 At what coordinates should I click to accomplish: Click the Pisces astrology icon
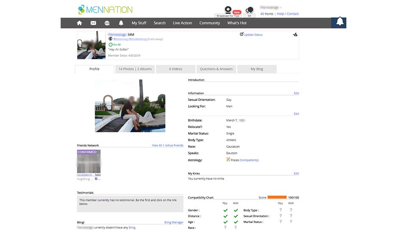pyautogui.click(x=228, y=160)
